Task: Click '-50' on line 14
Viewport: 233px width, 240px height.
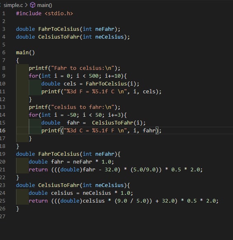Action: click(x=72, y=115)
